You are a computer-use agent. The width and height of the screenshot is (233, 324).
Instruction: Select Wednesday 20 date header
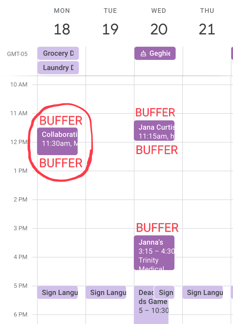[x=158, y=29]
